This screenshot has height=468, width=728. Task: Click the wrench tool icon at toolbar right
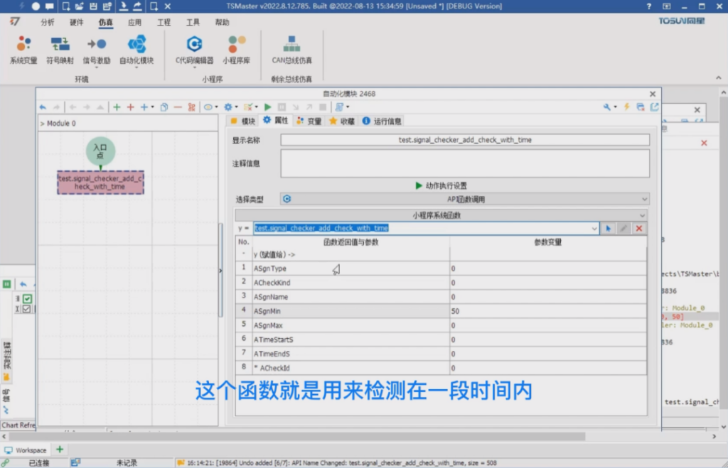click(607, 107)
